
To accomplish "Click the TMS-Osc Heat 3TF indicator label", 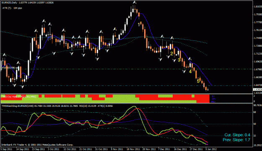I will click(19, 96).
